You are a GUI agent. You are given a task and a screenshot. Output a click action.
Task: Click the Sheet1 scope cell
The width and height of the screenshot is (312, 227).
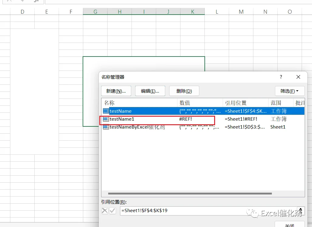[278, 127]
